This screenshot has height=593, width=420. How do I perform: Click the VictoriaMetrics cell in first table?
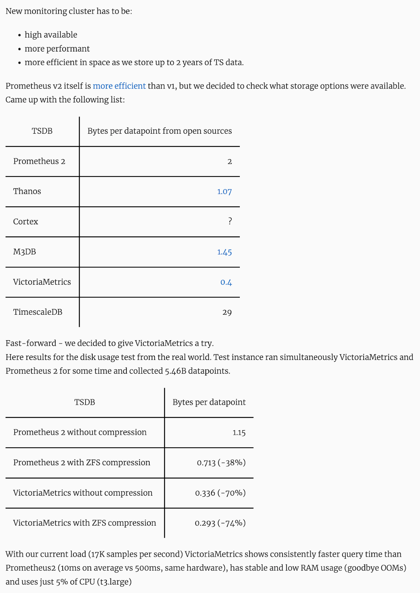coord(42,282)
